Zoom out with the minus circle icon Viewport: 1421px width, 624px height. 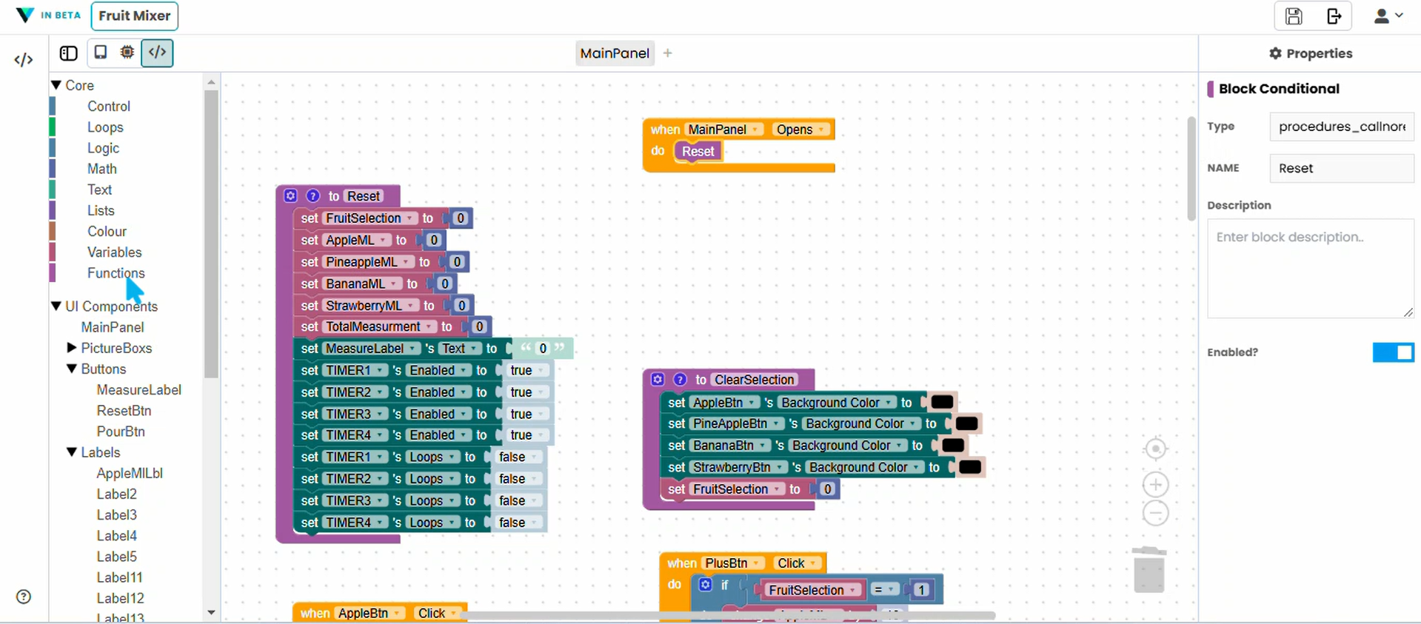click(x=1155, y=513)
